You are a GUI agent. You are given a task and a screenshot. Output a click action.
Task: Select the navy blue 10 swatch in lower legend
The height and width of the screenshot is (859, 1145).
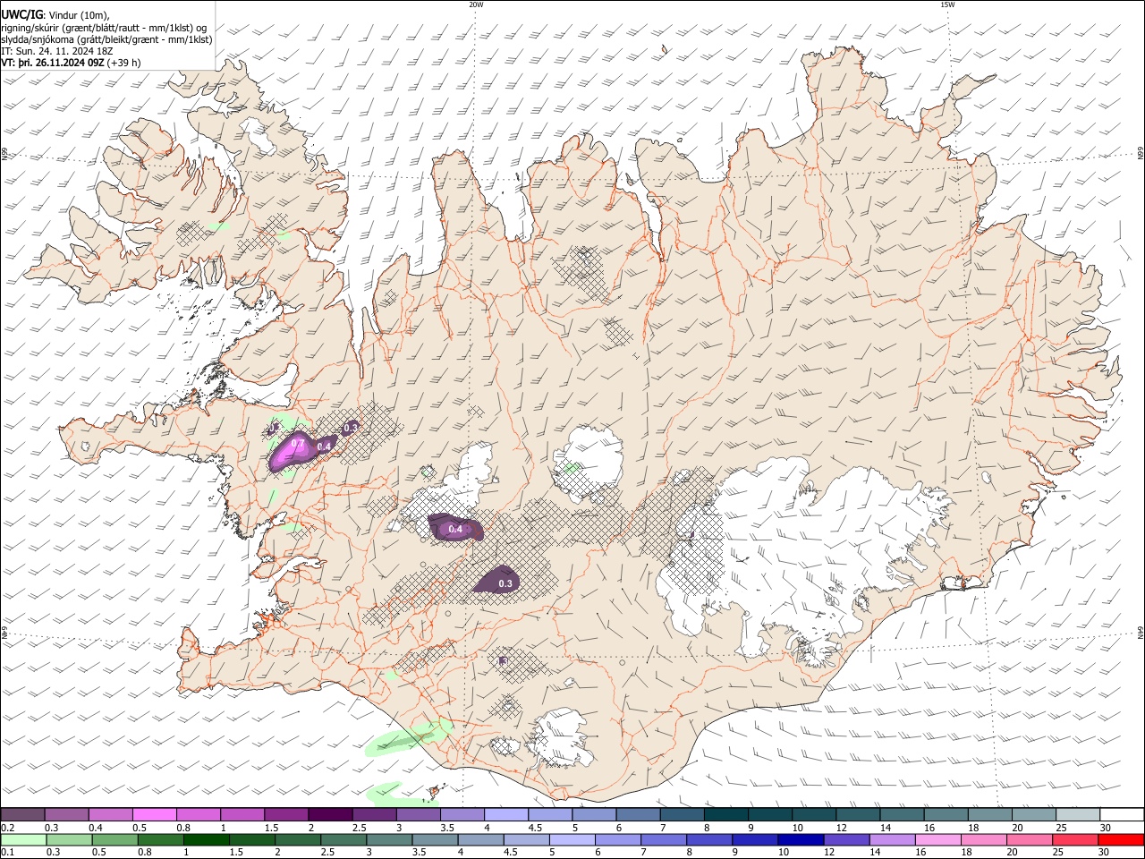tap(801, 840)
